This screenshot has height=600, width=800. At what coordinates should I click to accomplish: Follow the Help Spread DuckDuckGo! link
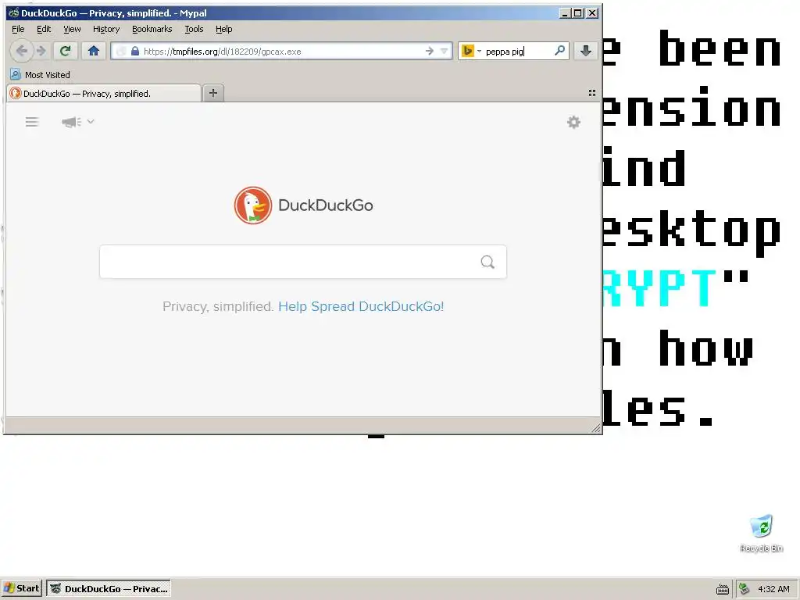(361, 306)
